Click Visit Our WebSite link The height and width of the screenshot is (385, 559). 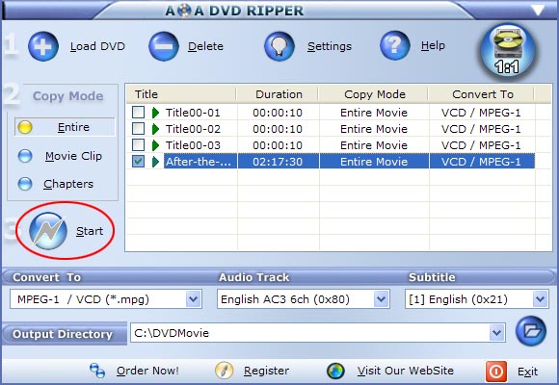click(406, 371)
